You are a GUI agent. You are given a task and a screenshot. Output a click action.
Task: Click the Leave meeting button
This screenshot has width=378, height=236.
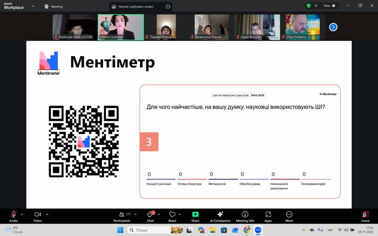[365, 215]
